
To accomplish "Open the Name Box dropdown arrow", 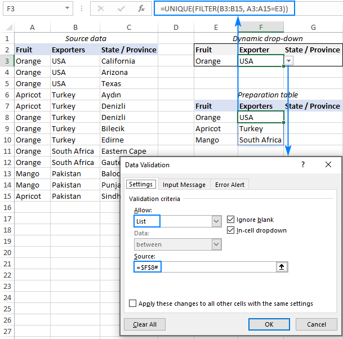I will point(68,9).
